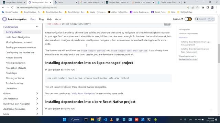Open Glossary of terms sidebar page
This screenshot has height=123, width=220.
tap(15, 78)
